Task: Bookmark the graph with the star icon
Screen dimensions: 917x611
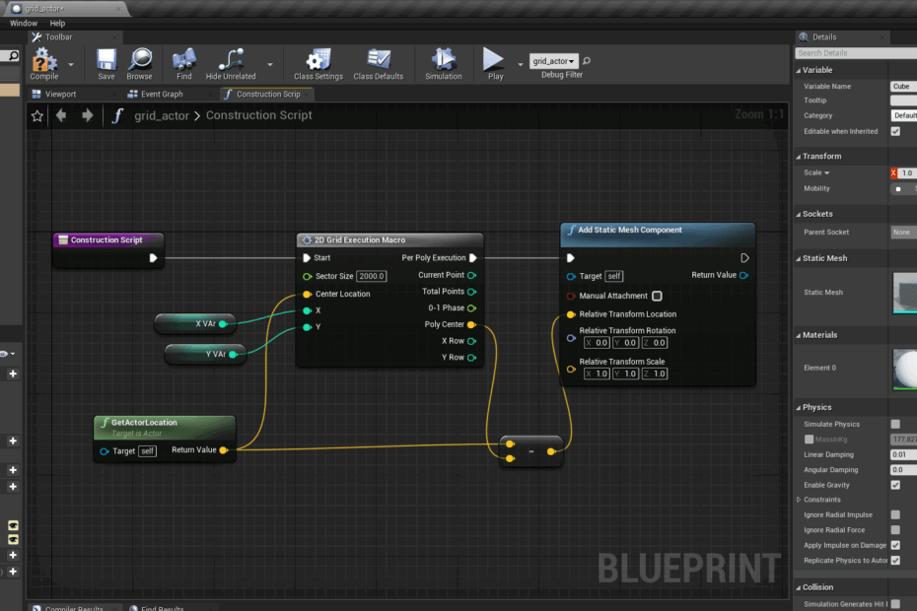Action: tap(37, 115)
